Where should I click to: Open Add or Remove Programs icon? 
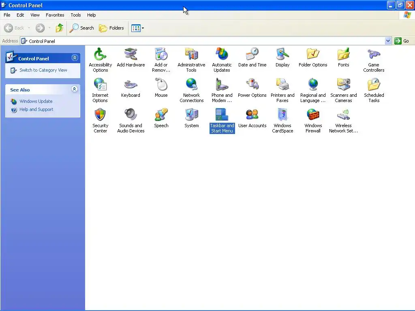click(161, 60)
